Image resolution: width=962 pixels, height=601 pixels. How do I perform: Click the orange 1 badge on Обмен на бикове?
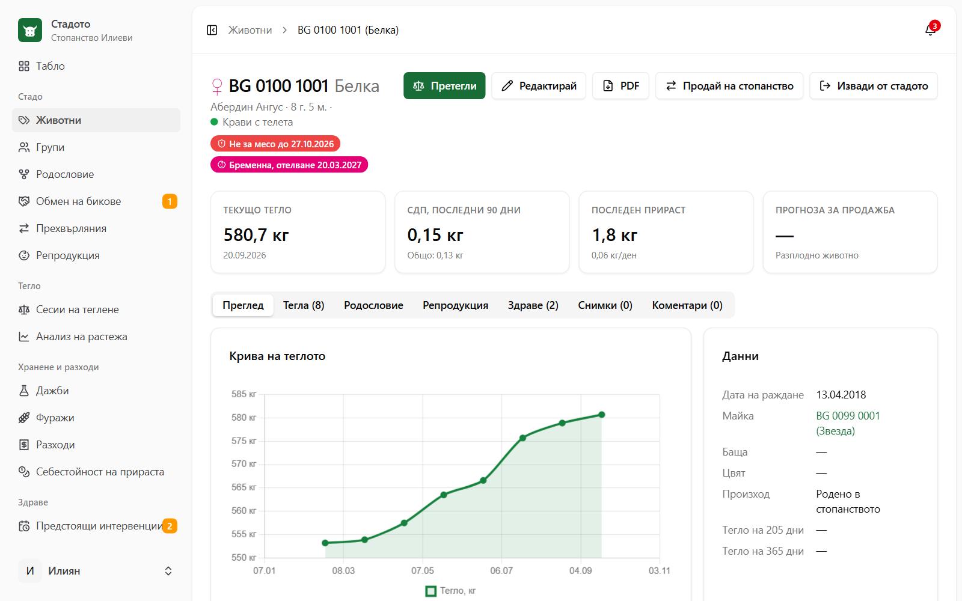(x=170, y=201)
